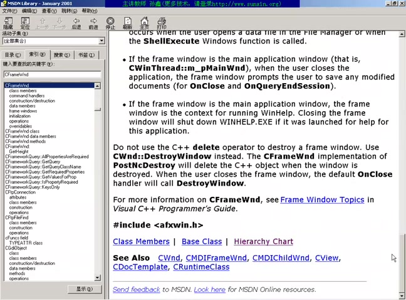This screenshot has height=300, width=406.
Task: Open the 帮助(H) menu
Action: tap(90, 11)
